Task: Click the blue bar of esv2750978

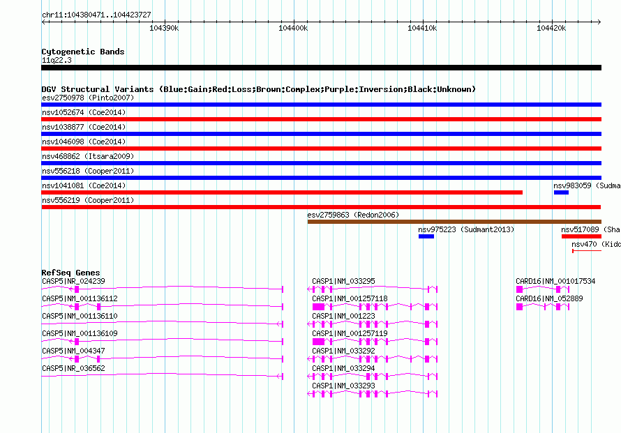Action: pyautogui.click(x=321, y=105)
